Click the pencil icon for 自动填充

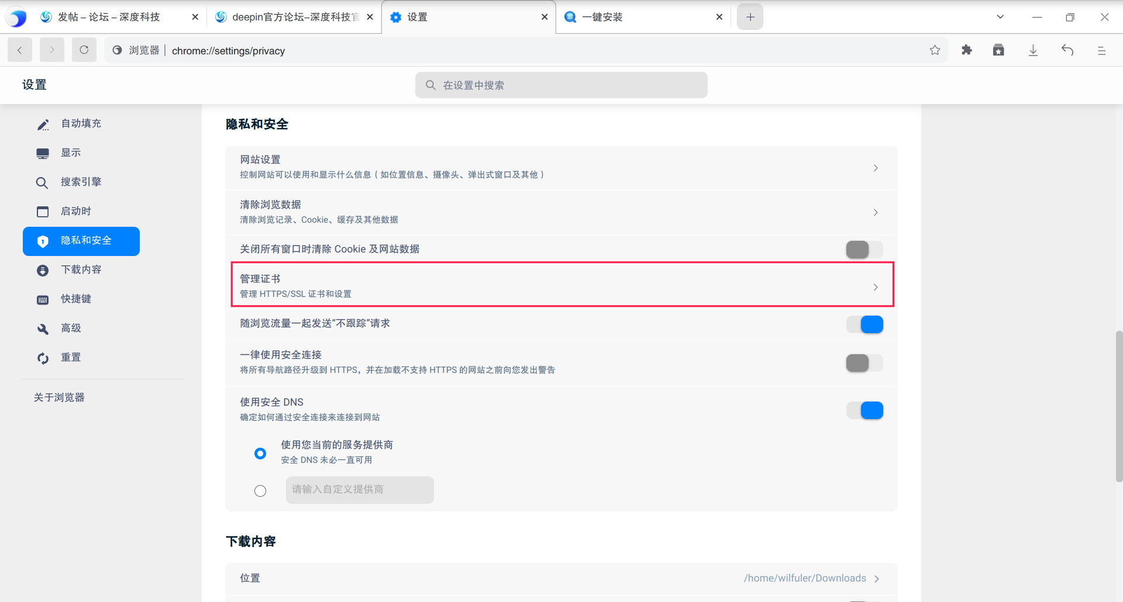click(x=43, y=124)
